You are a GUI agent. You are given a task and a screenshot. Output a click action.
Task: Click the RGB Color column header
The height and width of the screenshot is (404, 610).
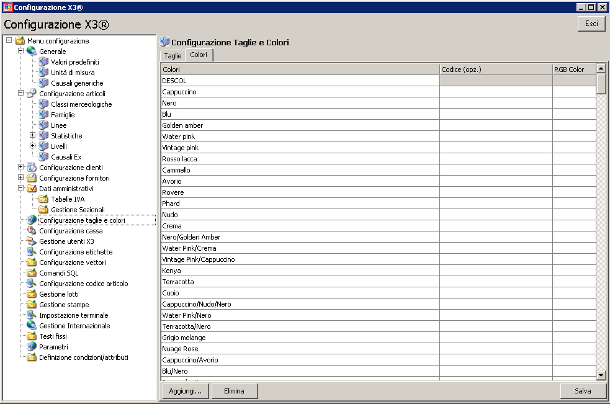574,70
